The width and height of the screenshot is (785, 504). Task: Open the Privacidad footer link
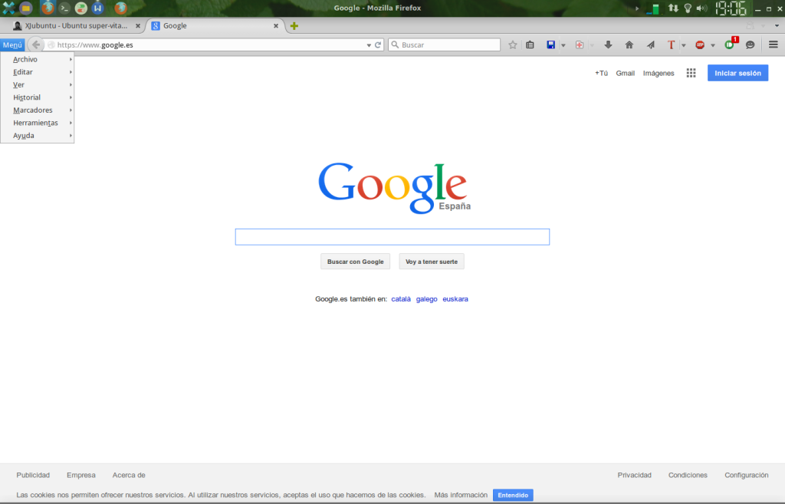tap(634, 475)
